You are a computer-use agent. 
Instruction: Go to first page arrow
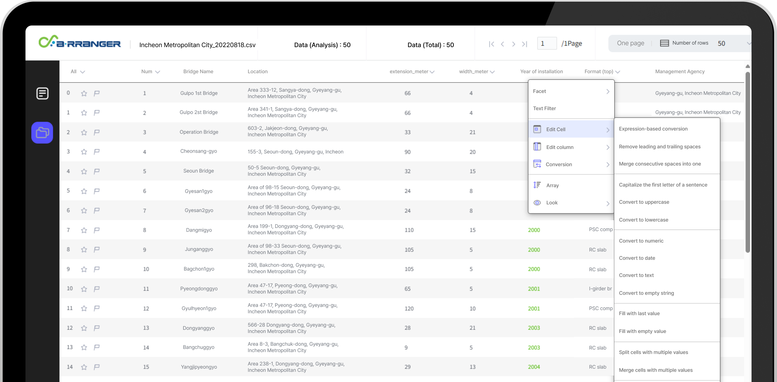click(492, 44)
